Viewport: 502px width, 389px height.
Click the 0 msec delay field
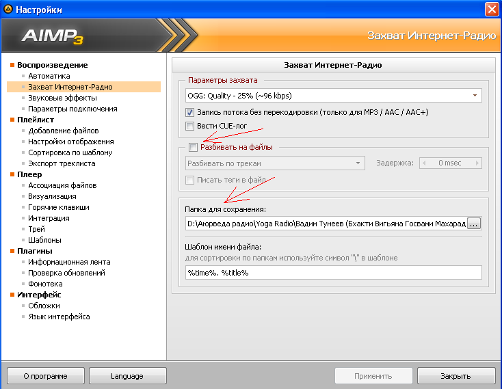[x=450, y=163]
